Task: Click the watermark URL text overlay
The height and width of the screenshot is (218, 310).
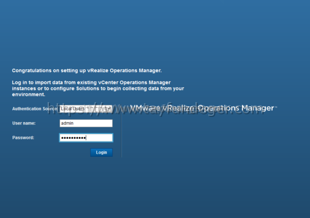Action: (156, 109)
